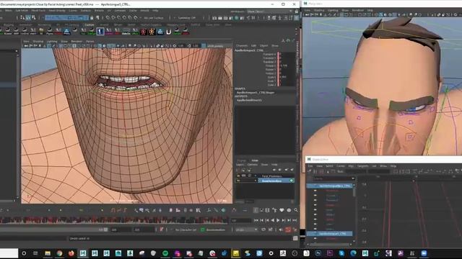Open the Renderer menu in right viewport
This screenshot has width=462, height=259.
pyautogui.click(x=358, y=10)
